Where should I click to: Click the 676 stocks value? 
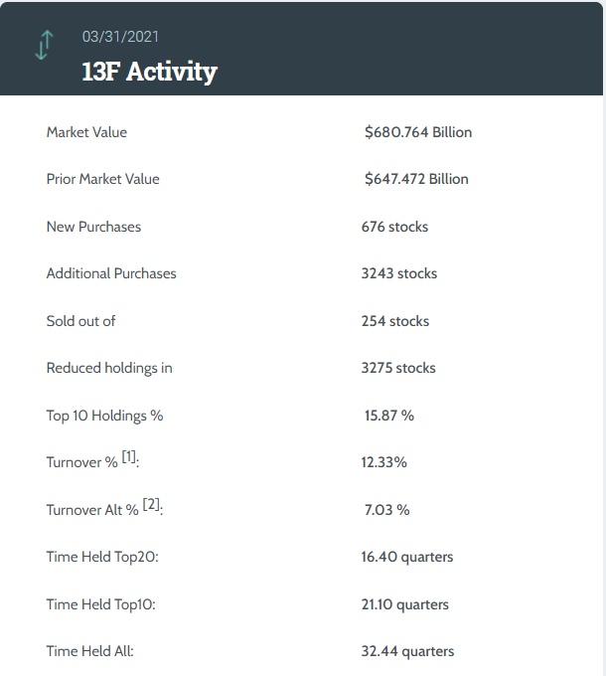pyautogui.click(x=394, y=227)
